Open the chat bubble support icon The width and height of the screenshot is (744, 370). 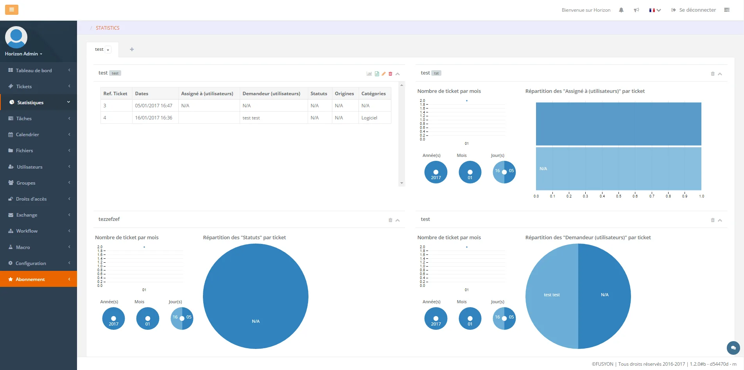pos(733,347)
